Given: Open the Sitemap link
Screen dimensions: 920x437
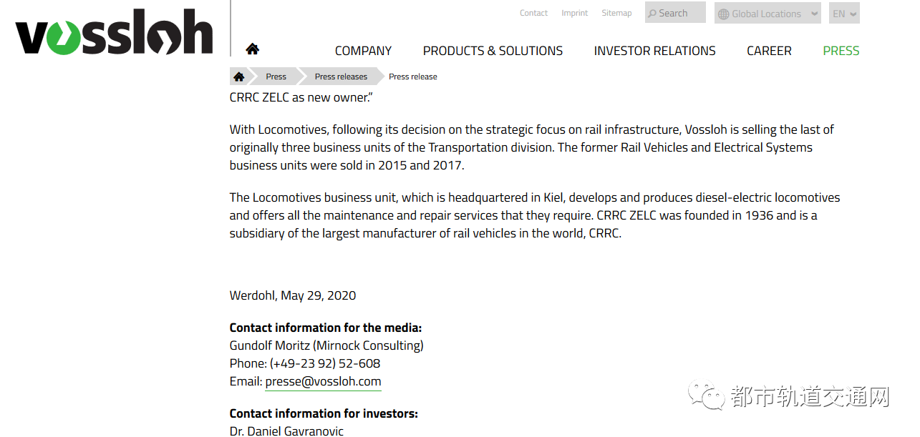Looking at the screenshot, I should (x=616, y=13).
